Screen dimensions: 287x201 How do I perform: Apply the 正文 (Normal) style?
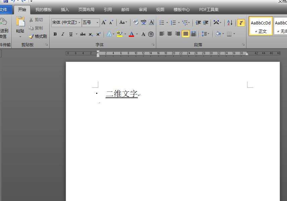[261, 26]
